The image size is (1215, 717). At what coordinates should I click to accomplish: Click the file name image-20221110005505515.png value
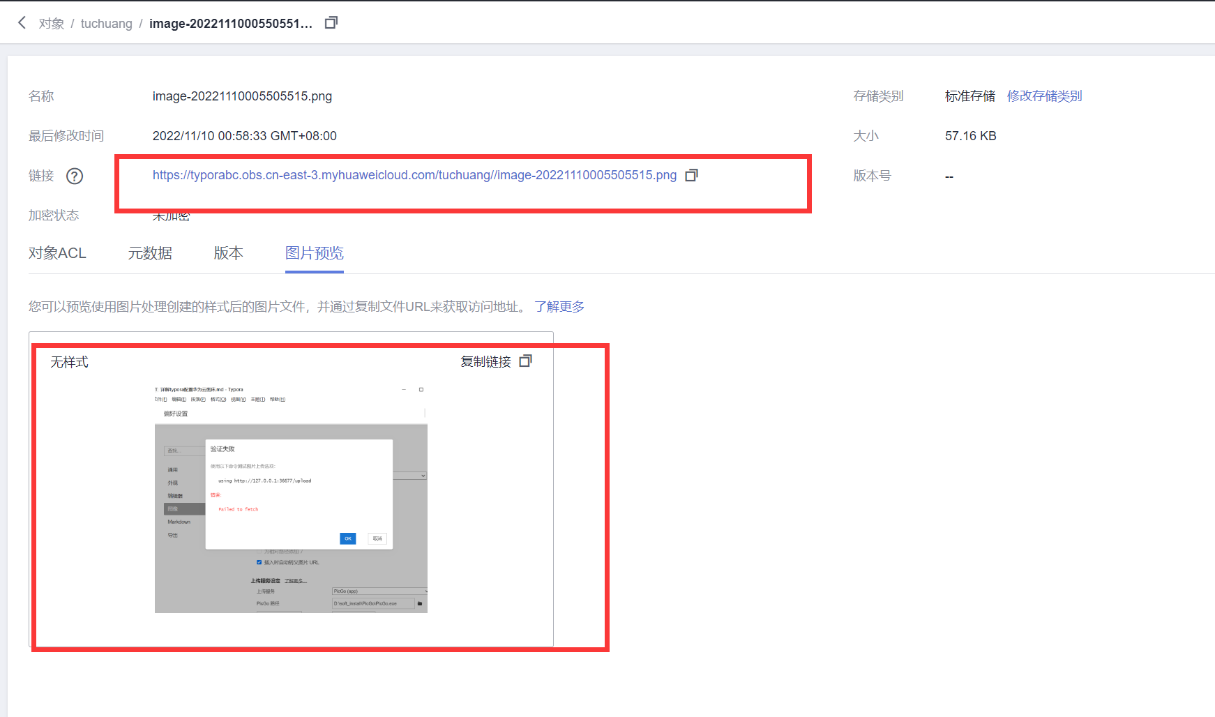point(242,96)
